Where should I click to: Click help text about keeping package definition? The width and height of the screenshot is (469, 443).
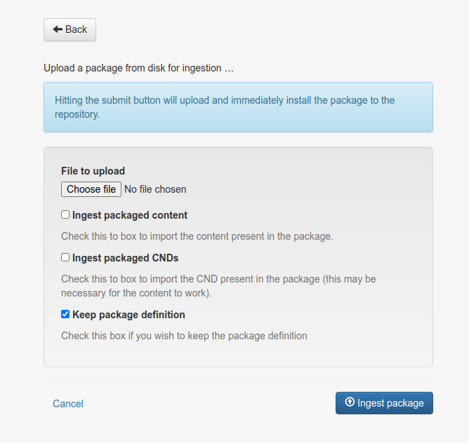click(184, 336)
